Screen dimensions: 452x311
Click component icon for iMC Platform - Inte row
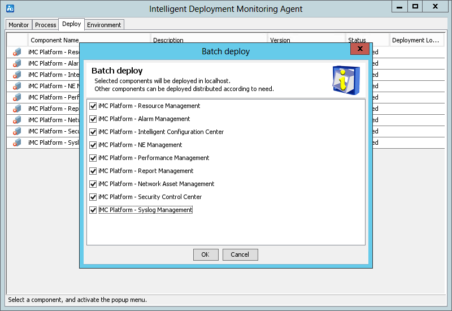[x=17, y=75]
